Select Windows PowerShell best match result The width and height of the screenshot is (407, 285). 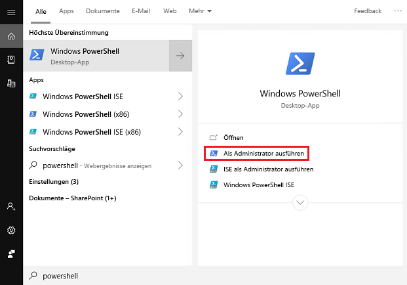click(96, 56)
